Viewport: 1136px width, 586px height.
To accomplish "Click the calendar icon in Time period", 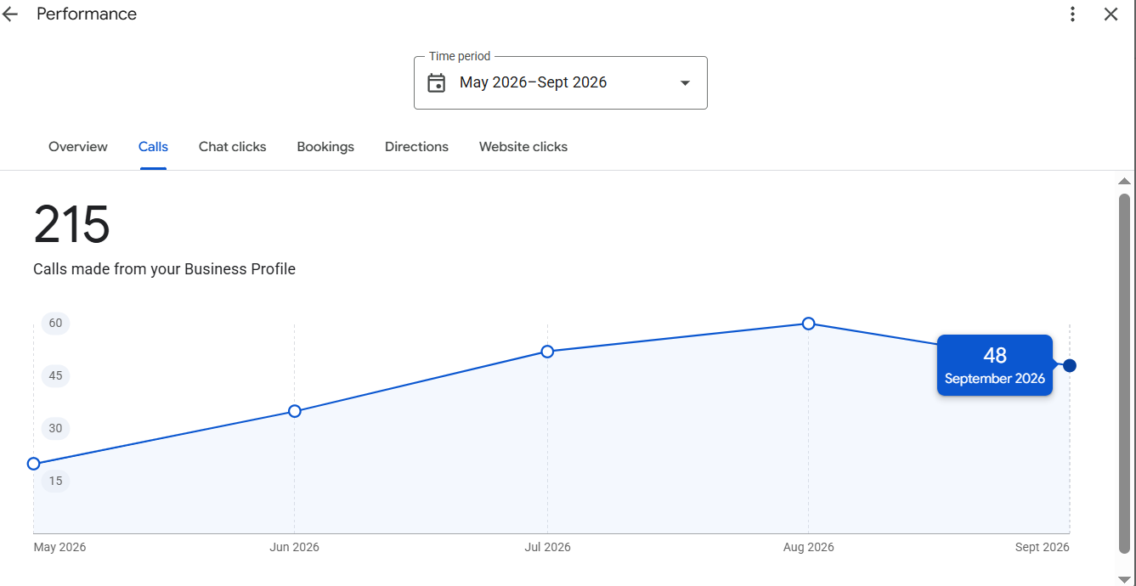I will point(437,82).
